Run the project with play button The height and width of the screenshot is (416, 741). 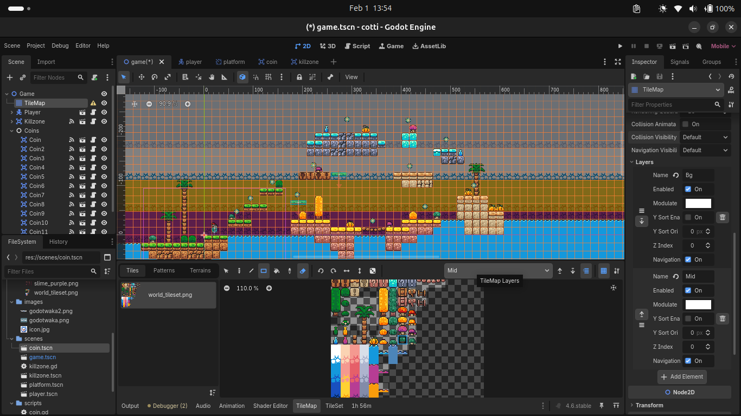621,46
